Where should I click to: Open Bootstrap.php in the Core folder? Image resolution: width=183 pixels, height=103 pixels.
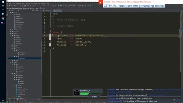pos(20,91)
